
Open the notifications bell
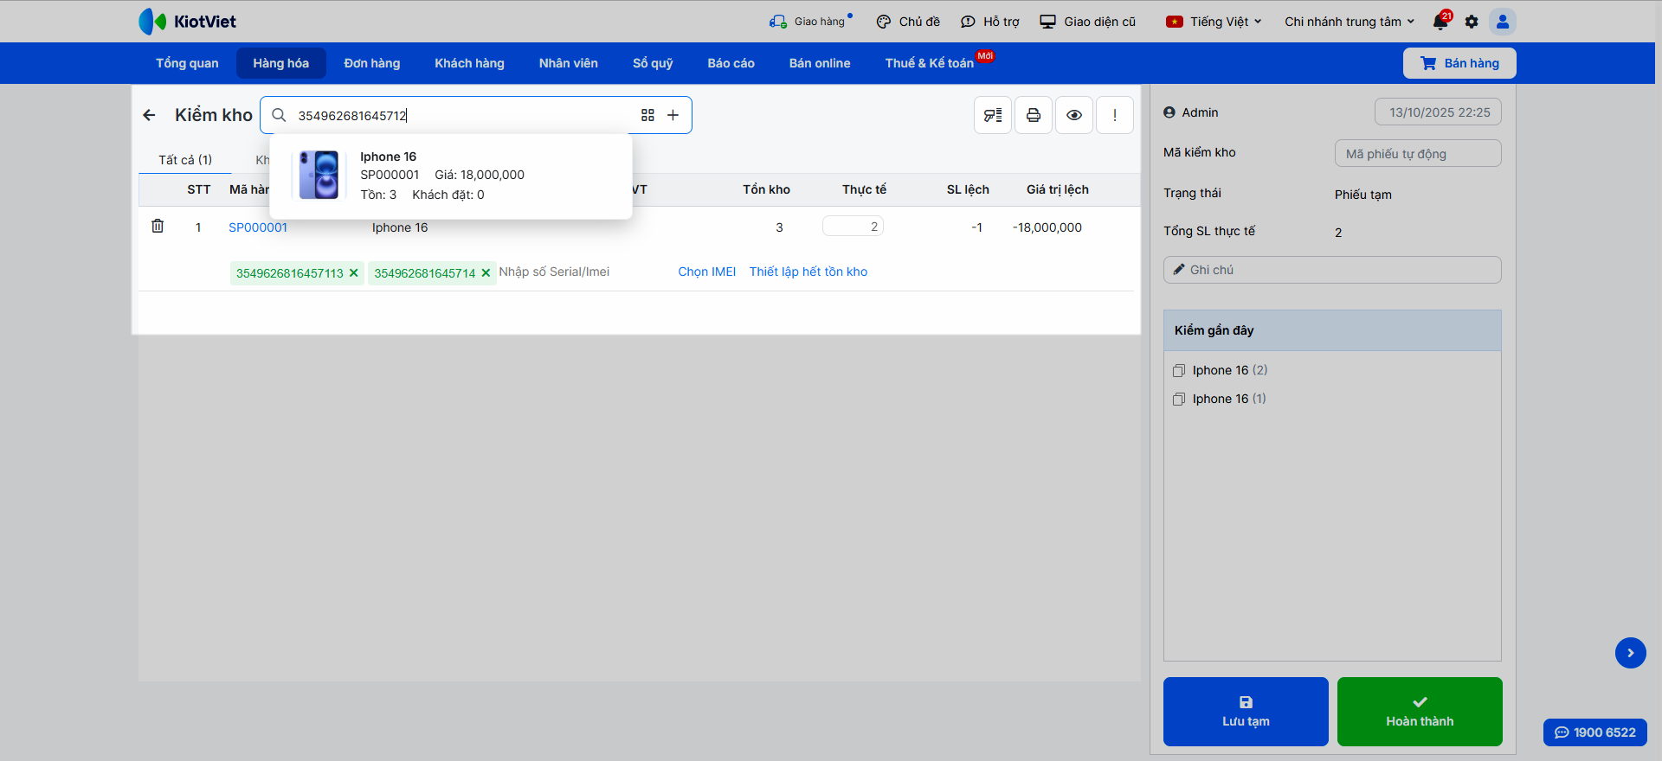click(1440, 22)
